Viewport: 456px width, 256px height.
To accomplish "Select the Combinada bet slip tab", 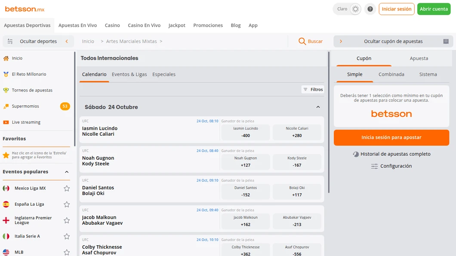I will (x=391, y=74).
